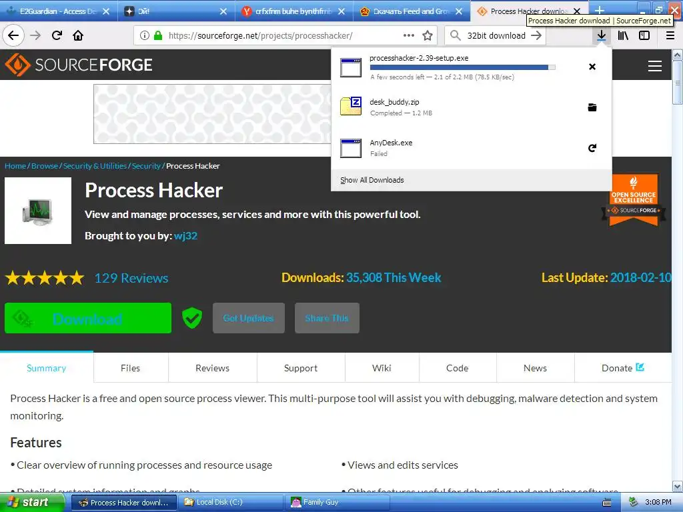Screen dimensions: 683x512
Task: Click the search box with 32bit download
Action: point(496,35)
